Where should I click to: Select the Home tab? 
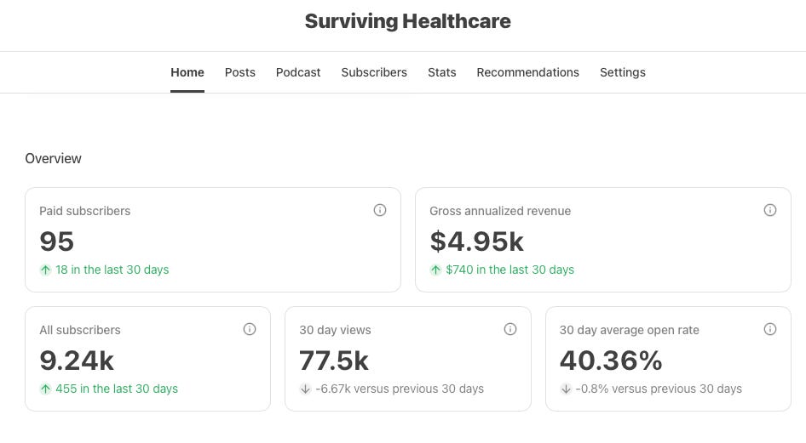(x=187, y=72)
